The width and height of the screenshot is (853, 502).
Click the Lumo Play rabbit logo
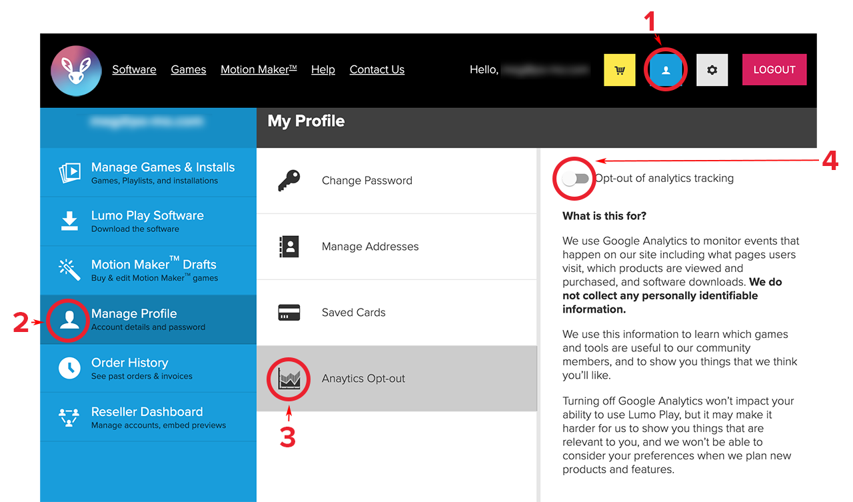[76, 71]
